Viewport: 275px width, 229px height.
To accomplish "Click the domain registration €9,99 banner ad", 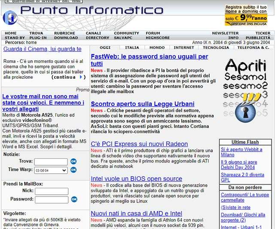I will [x=248, y=15].
